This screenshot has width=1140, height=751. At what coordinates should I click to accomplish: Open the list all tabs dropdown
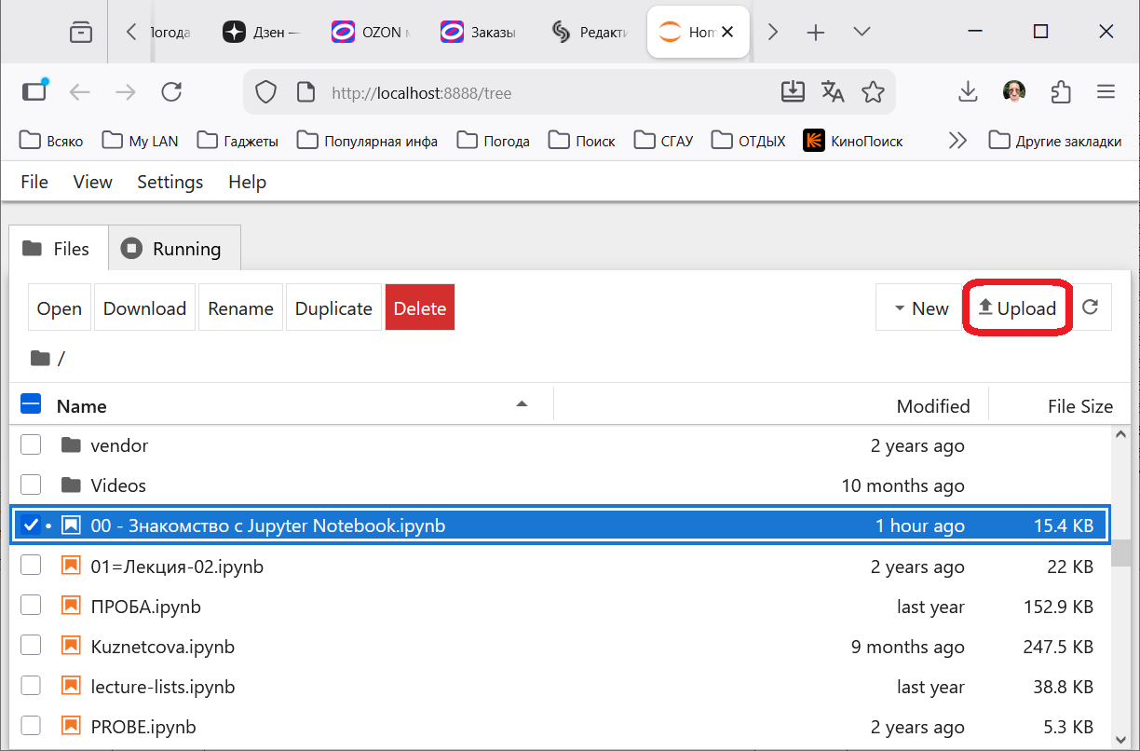[862, 33]
